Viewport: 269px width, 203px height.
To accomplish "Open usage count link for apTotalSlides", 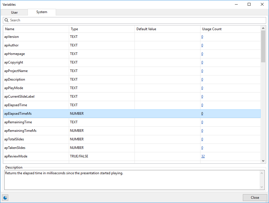I will tap(202, 139).
